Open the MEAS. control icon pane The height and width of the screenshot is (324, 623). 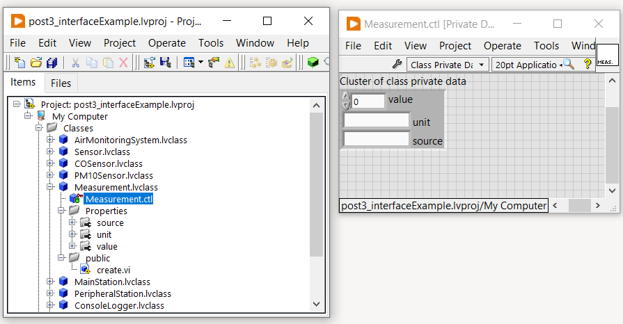click(607, 55)
